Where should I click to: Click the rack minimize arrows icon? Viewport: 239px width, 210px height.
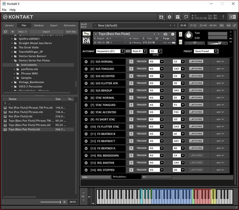[x=234, y=25]
